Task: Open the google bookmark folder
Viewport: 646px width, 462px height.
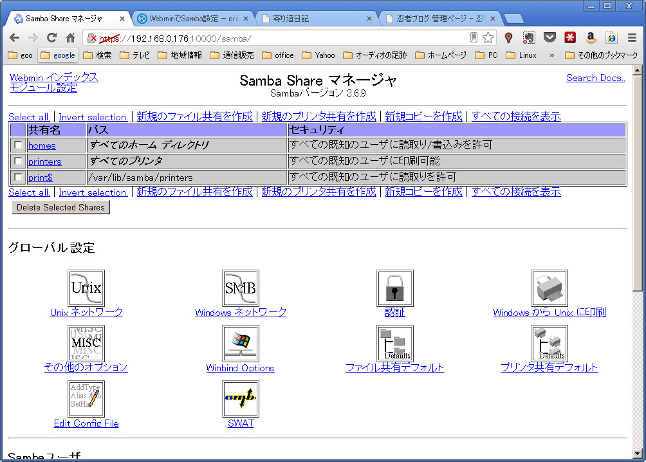Action: click(x=58, y=55)
